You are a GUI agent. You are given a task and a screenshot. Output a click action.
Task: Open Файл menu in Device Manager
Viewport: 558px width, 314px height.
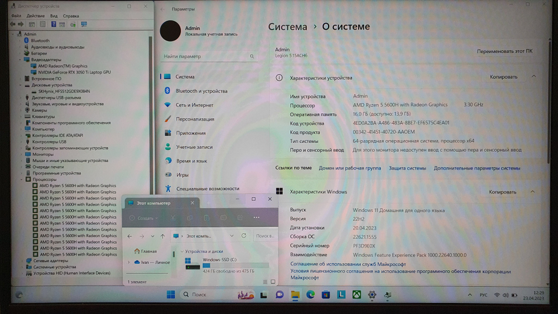pyautogui.click(x=16, y=16)
